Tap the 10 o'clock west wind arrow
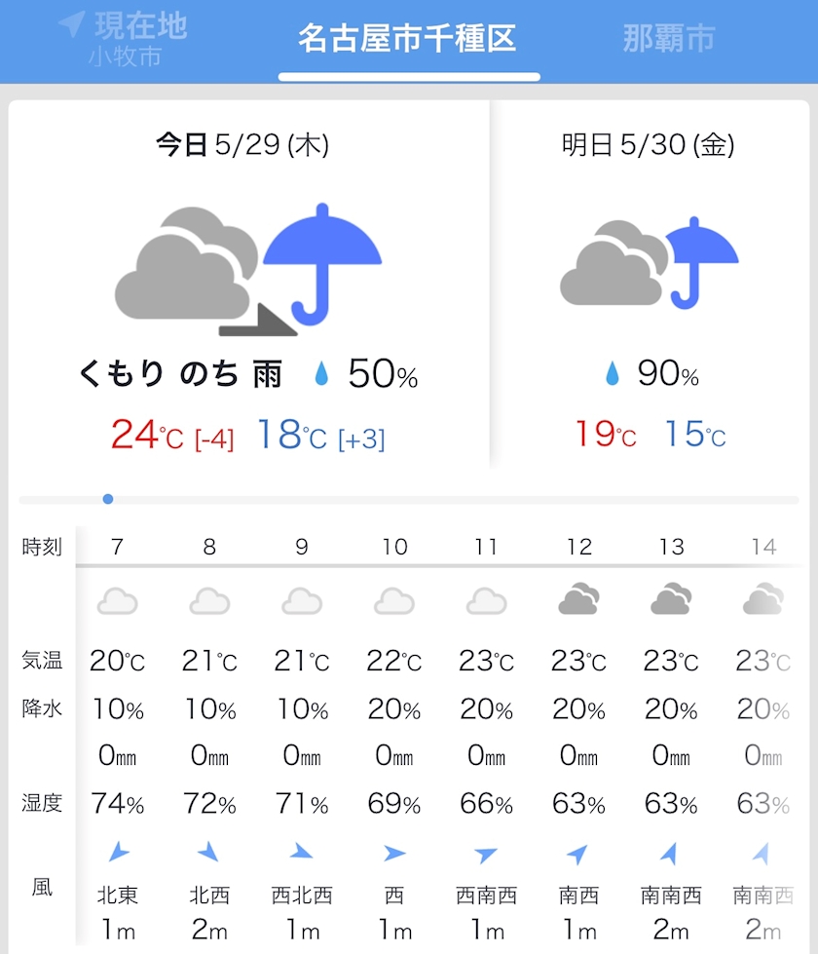The width and height of the screenshot is (818, 954). [394, 854]
